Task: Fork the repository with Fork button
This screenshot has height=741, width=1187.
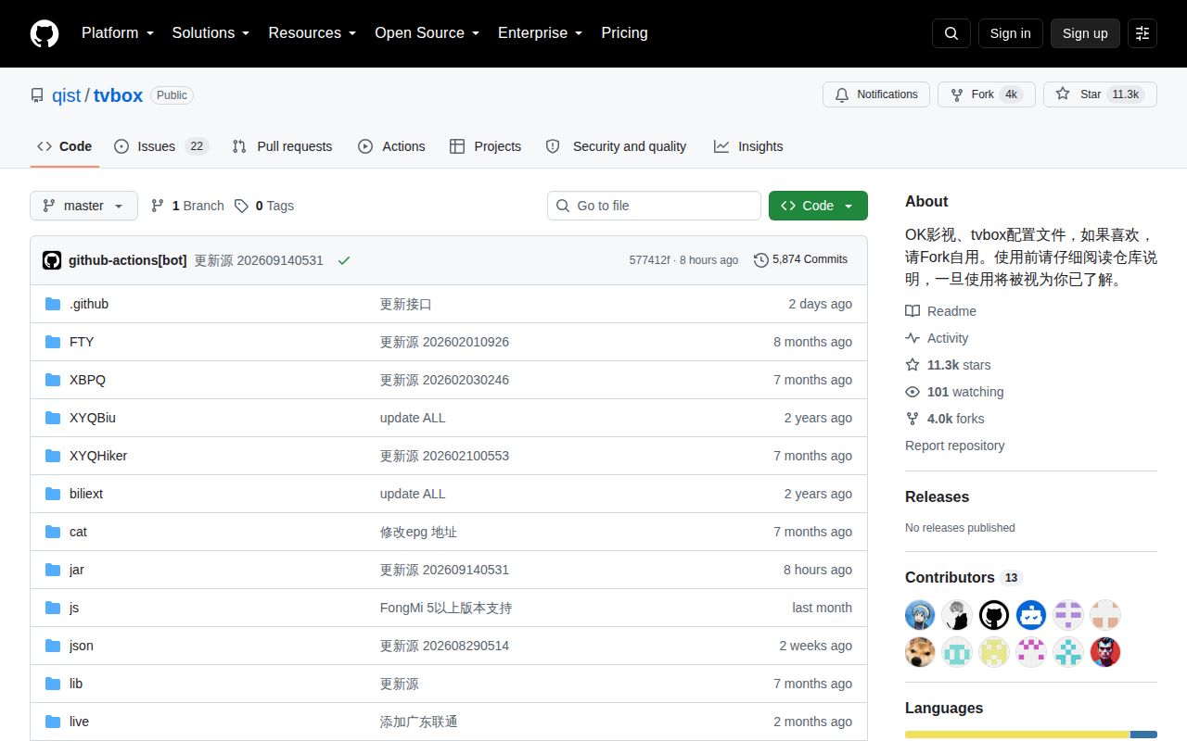Action: tap(987, 94)
